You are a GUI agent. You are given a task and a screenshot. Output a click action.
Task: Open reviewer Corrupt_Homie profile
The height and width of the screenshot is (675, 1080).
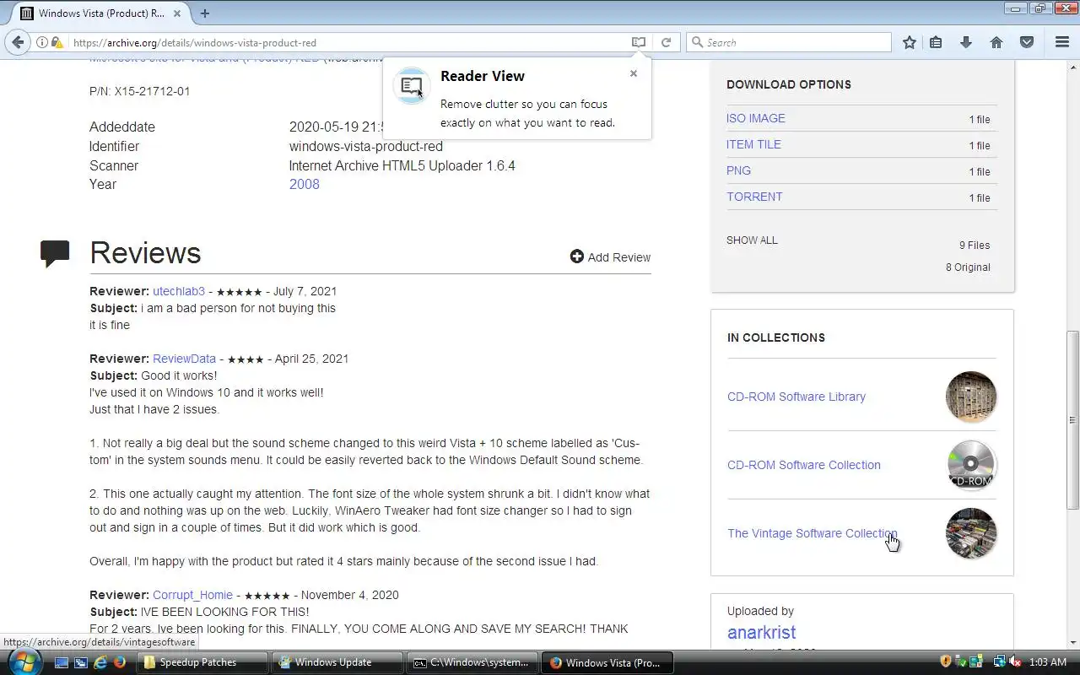pos(192,595)
